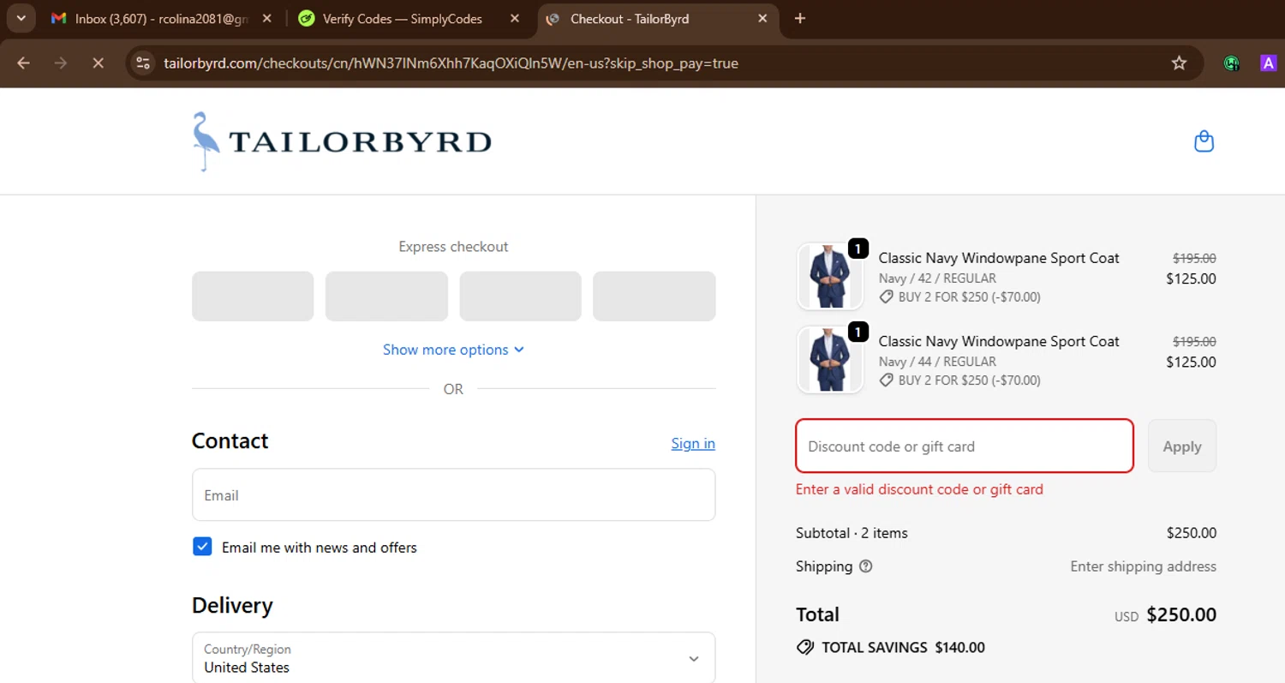Click the size 44 sport coat thumbnail

click(829, 359)
